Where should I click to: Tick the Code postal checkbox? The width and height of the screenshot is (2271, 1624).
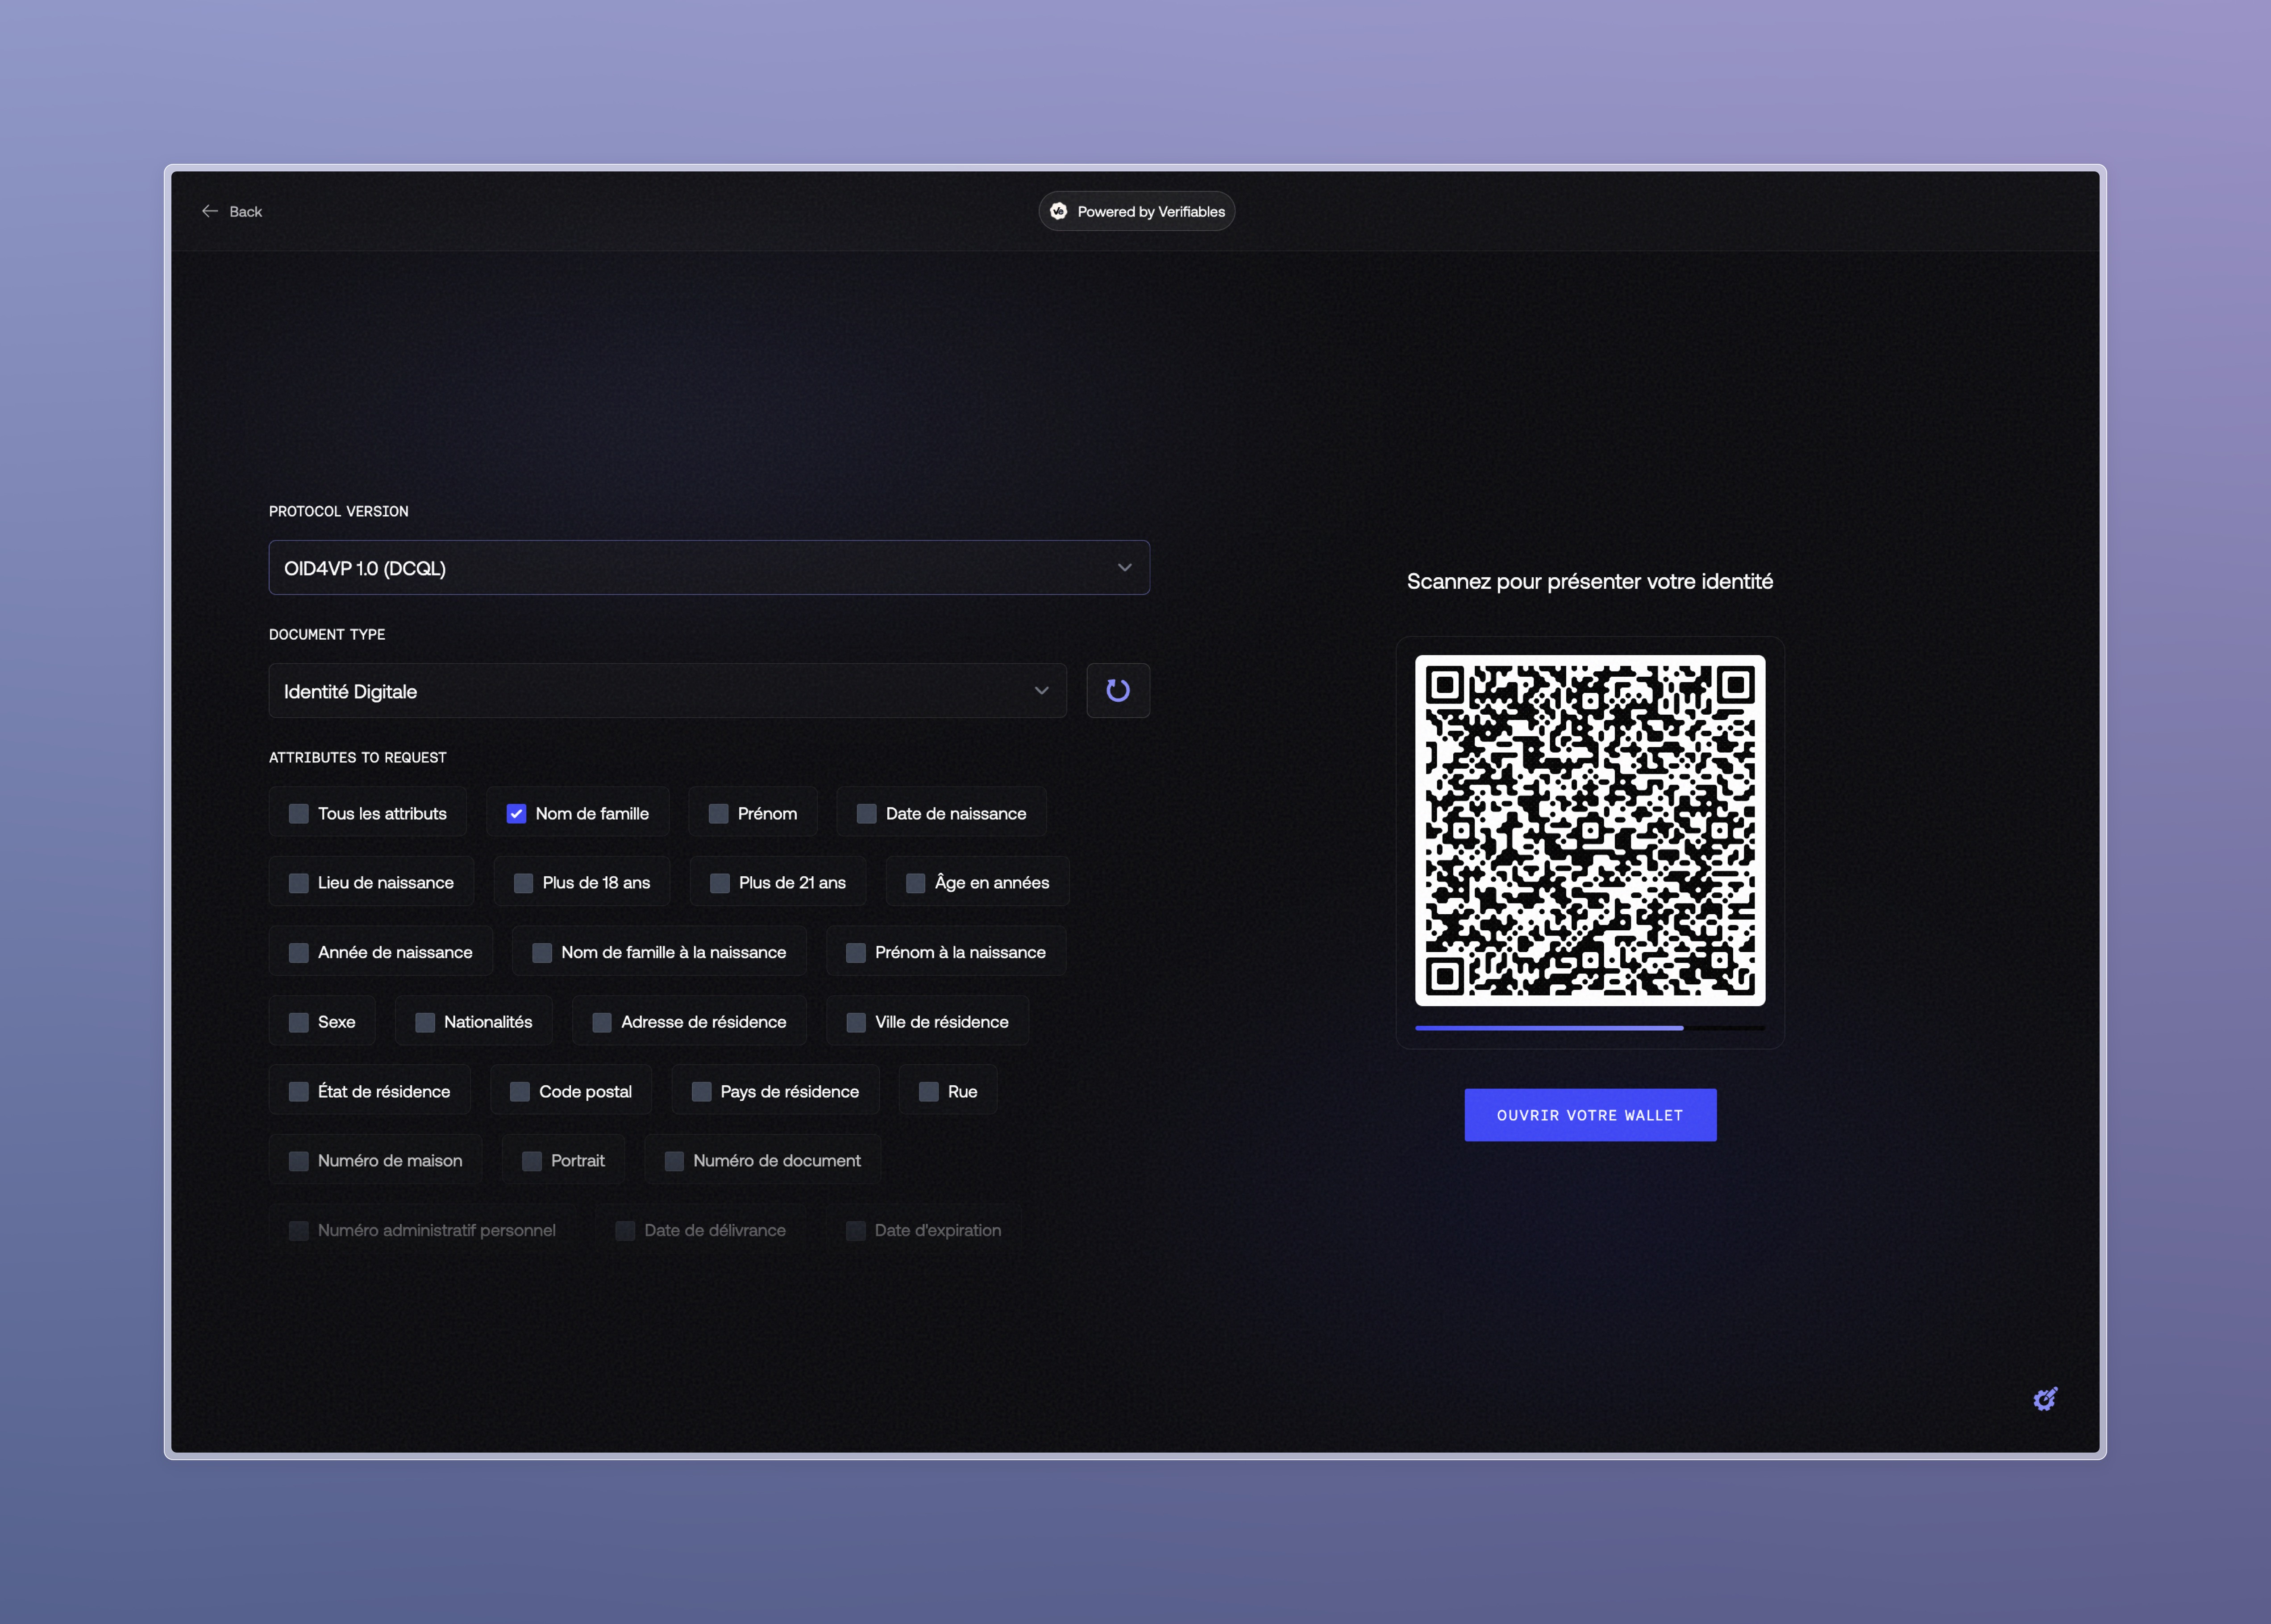pos(520,1091)
